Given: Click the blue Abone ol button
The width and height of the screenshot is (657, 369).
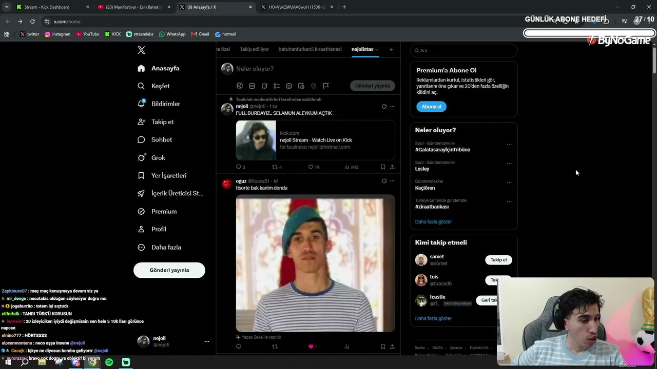Looking at the screenshot, I should (x=431, y=107).
